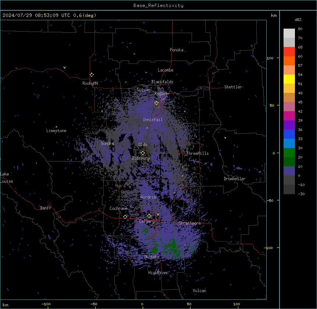317x309 pixels.
Task: Click the Strathmore label
Action: tap(190, 223)
